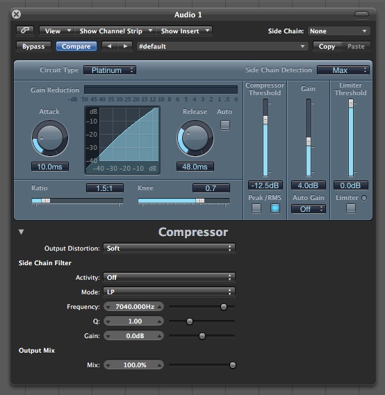Decrease Q value with down arrow
This screenshot has width=385, height=395.
[x=108, y=321]
